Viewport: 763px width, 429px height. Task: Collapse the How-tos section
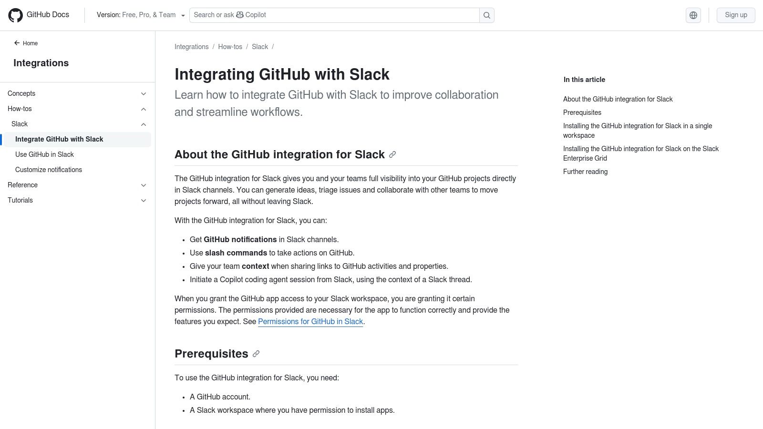[143, 109]
